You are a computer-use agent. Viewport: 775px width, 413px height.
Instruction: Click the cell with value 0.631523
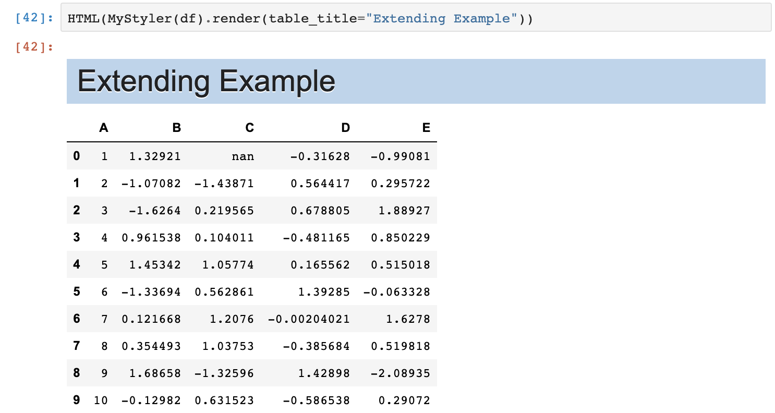224,400
